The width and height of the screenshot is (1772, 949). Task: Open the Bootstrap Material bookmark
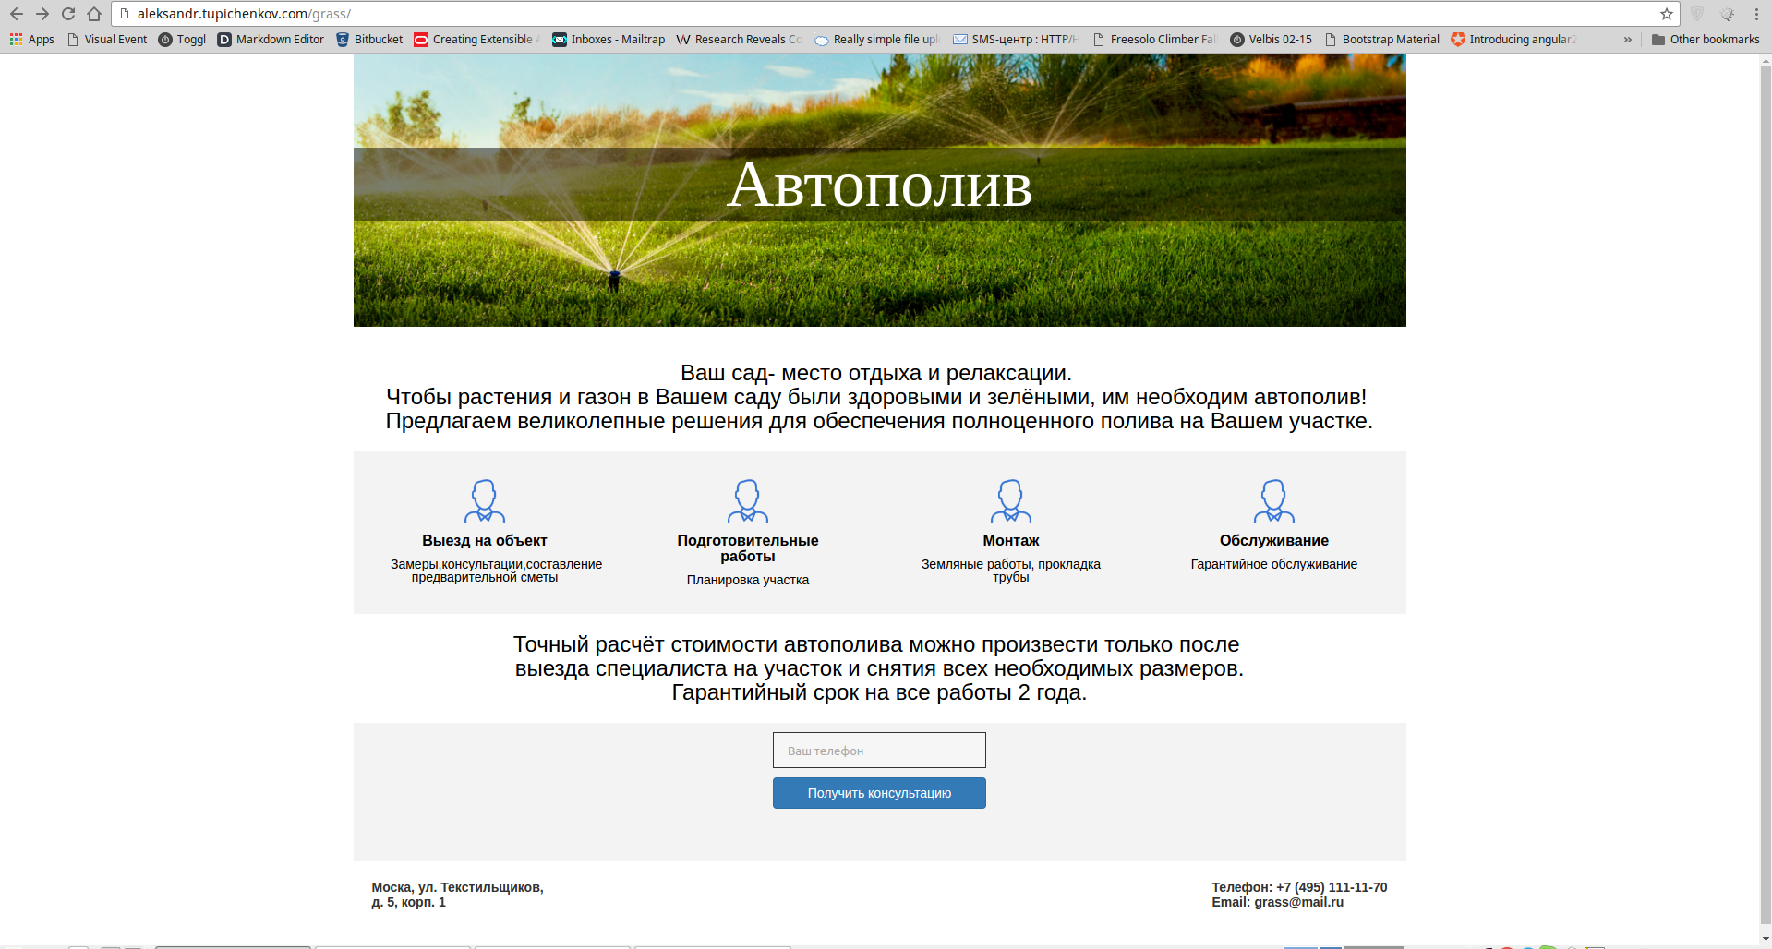pos(1381,40)
